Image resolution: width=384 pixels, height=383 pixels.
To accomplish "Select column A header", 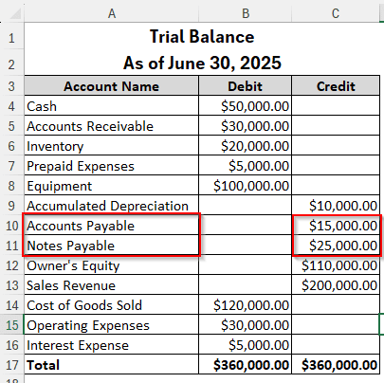I will [x=111, y=14].
